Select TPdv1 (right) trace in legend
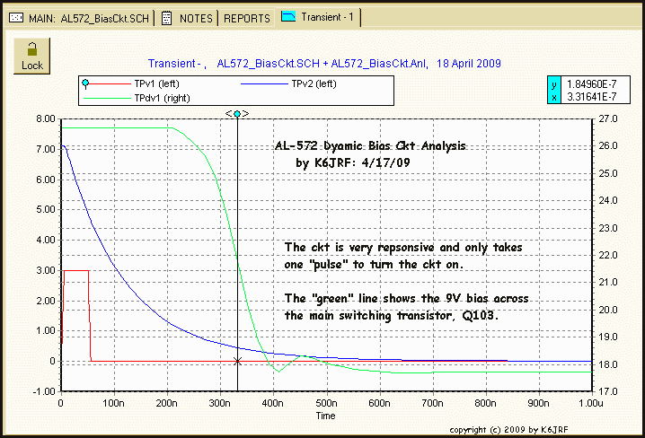Screen dimensions: 645x438 [162, 98]
